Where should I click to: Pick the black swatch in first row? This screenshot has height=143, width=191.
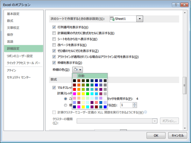pos(74,81)
